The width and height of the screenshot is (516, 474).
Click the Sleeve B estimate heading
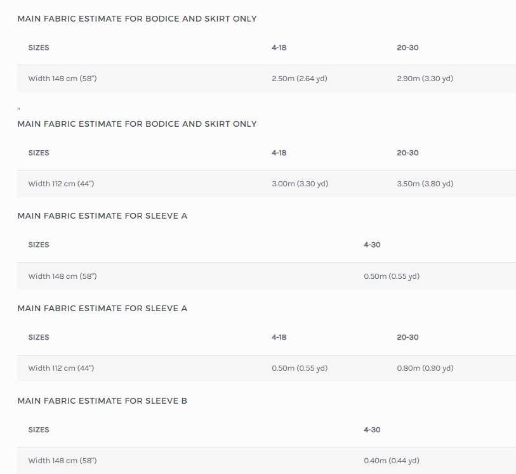102,401
